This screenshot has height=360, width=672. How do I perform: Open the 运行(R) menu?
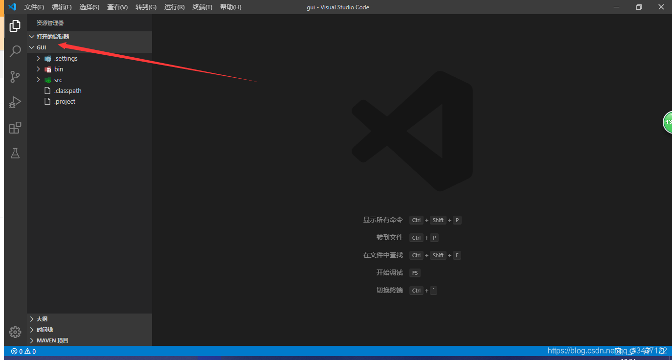175,7
